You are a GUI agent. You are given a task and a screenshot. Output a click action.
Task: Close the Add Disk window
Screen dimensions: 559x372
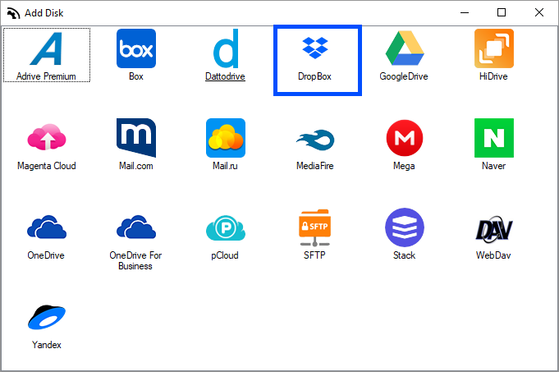point(539,12)
